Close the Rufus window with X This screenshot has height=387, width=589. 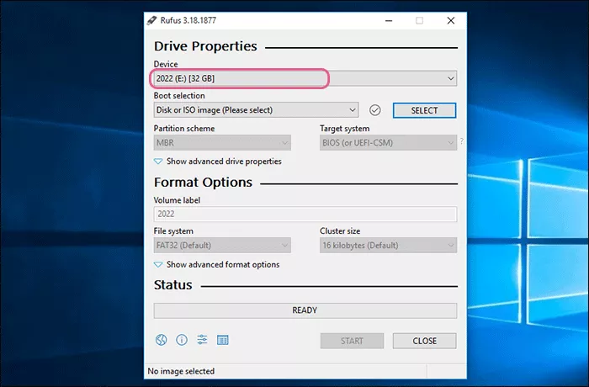tap(451, 21)
